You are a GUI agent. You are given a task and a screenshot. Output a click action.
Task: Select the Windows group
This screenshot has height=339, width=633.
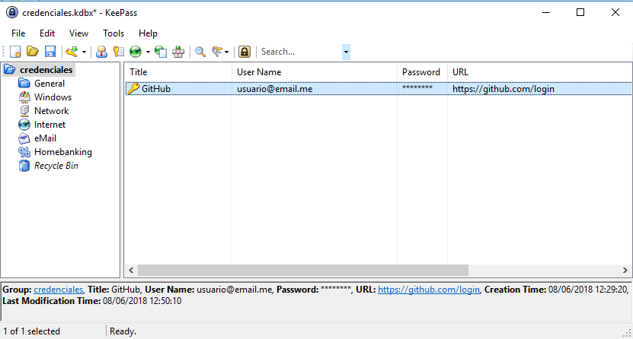pos(53,97)
